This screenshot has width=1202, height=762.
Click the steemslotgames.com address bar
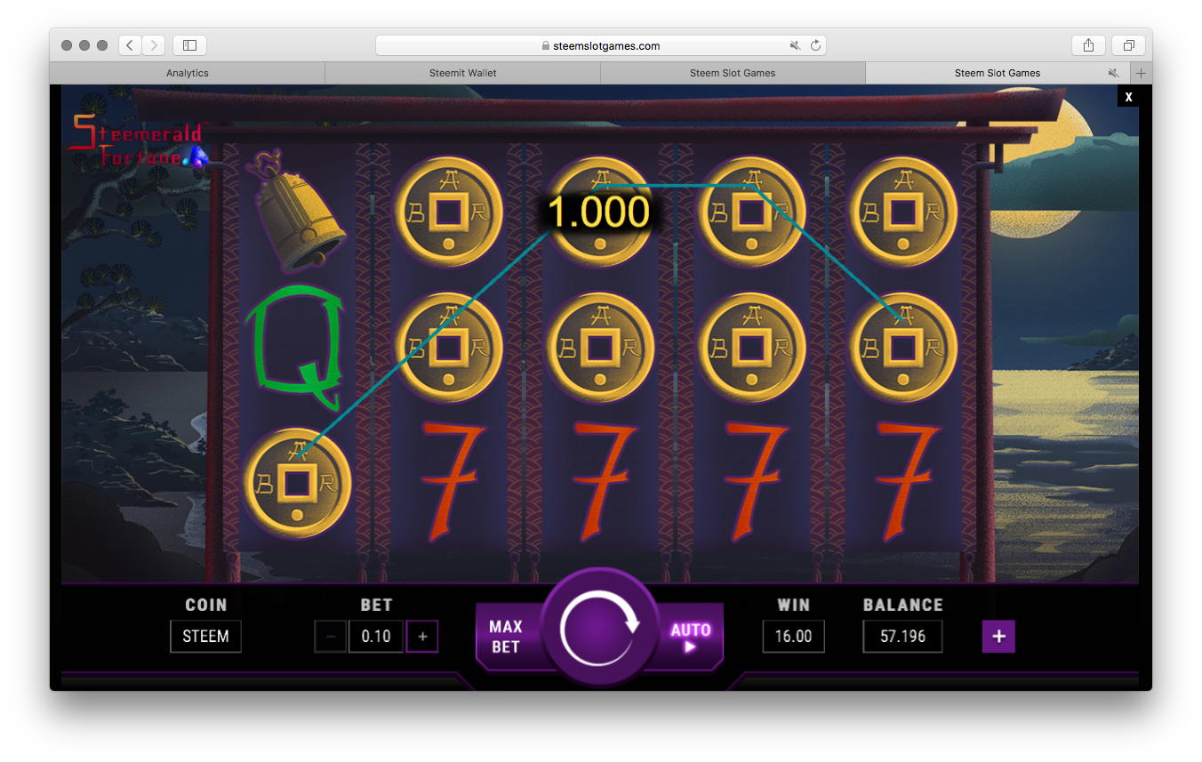coord(601,45)
